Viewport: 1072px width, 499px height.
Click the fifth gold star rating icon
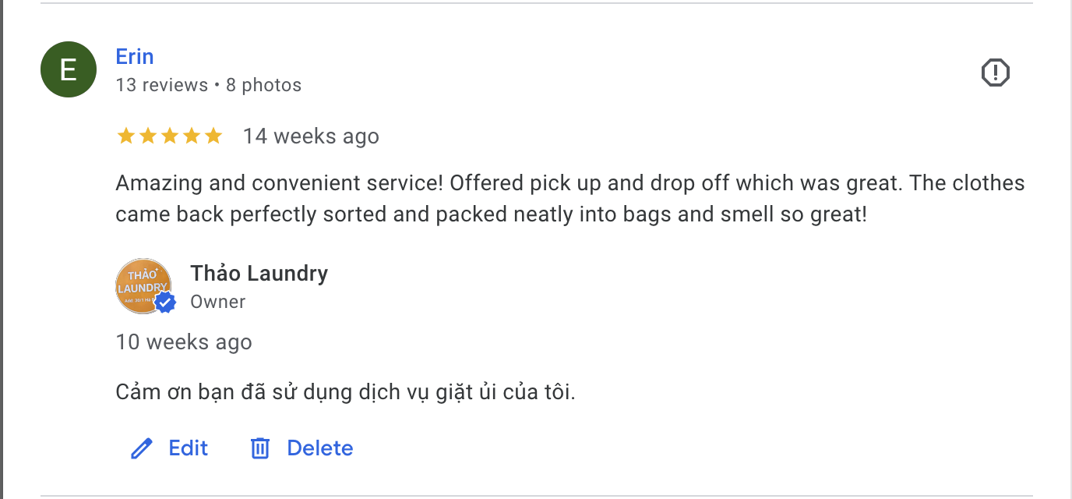(x=213, y=135)
